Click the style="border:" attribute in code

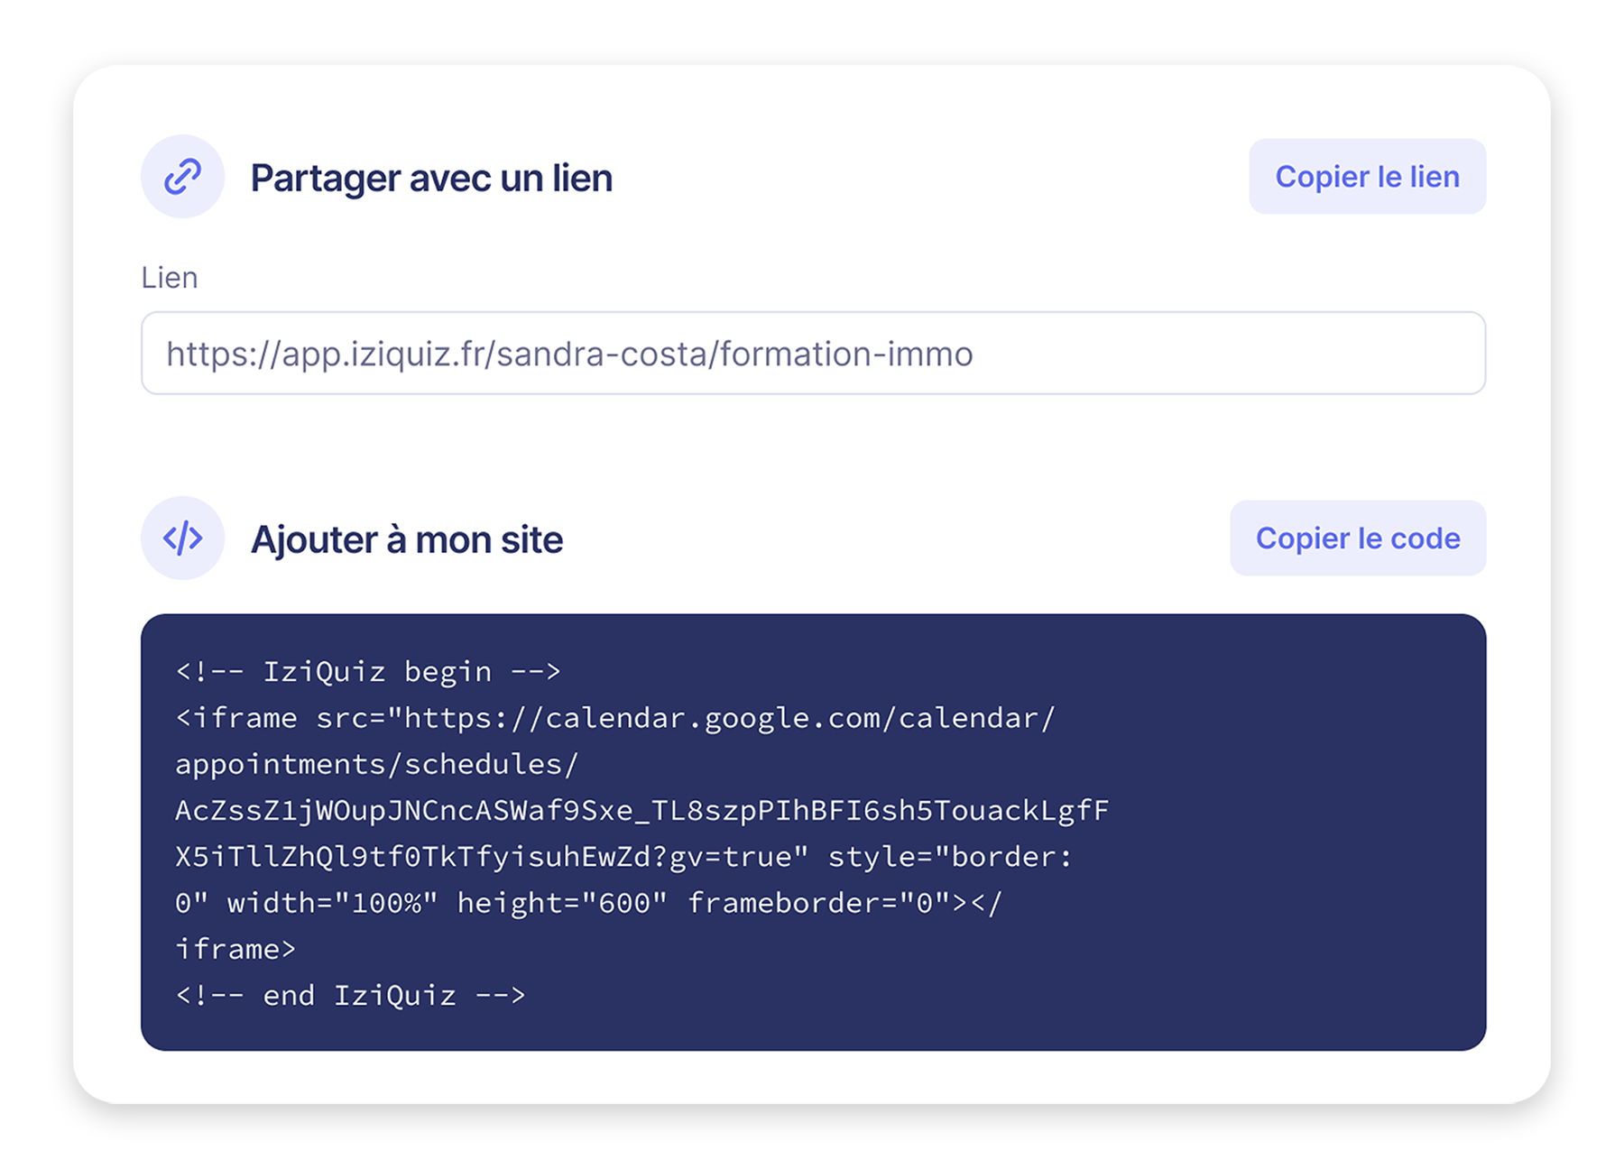click(x=950, y=857)
